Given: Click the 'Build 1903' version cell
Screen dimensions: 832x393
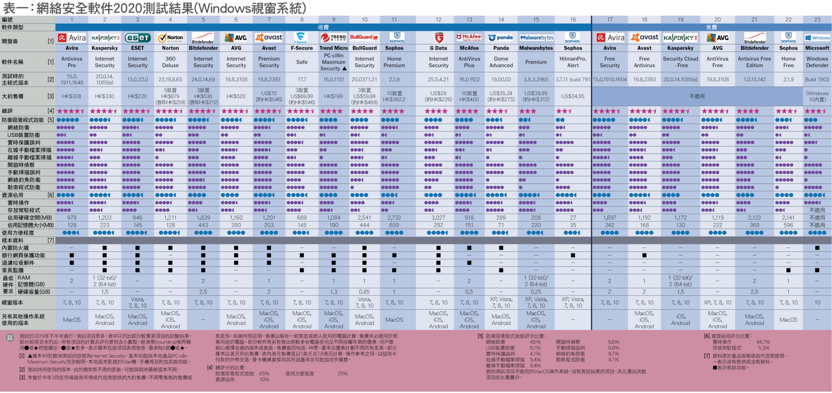Looking at the screenshot, I should pos(817,80).
